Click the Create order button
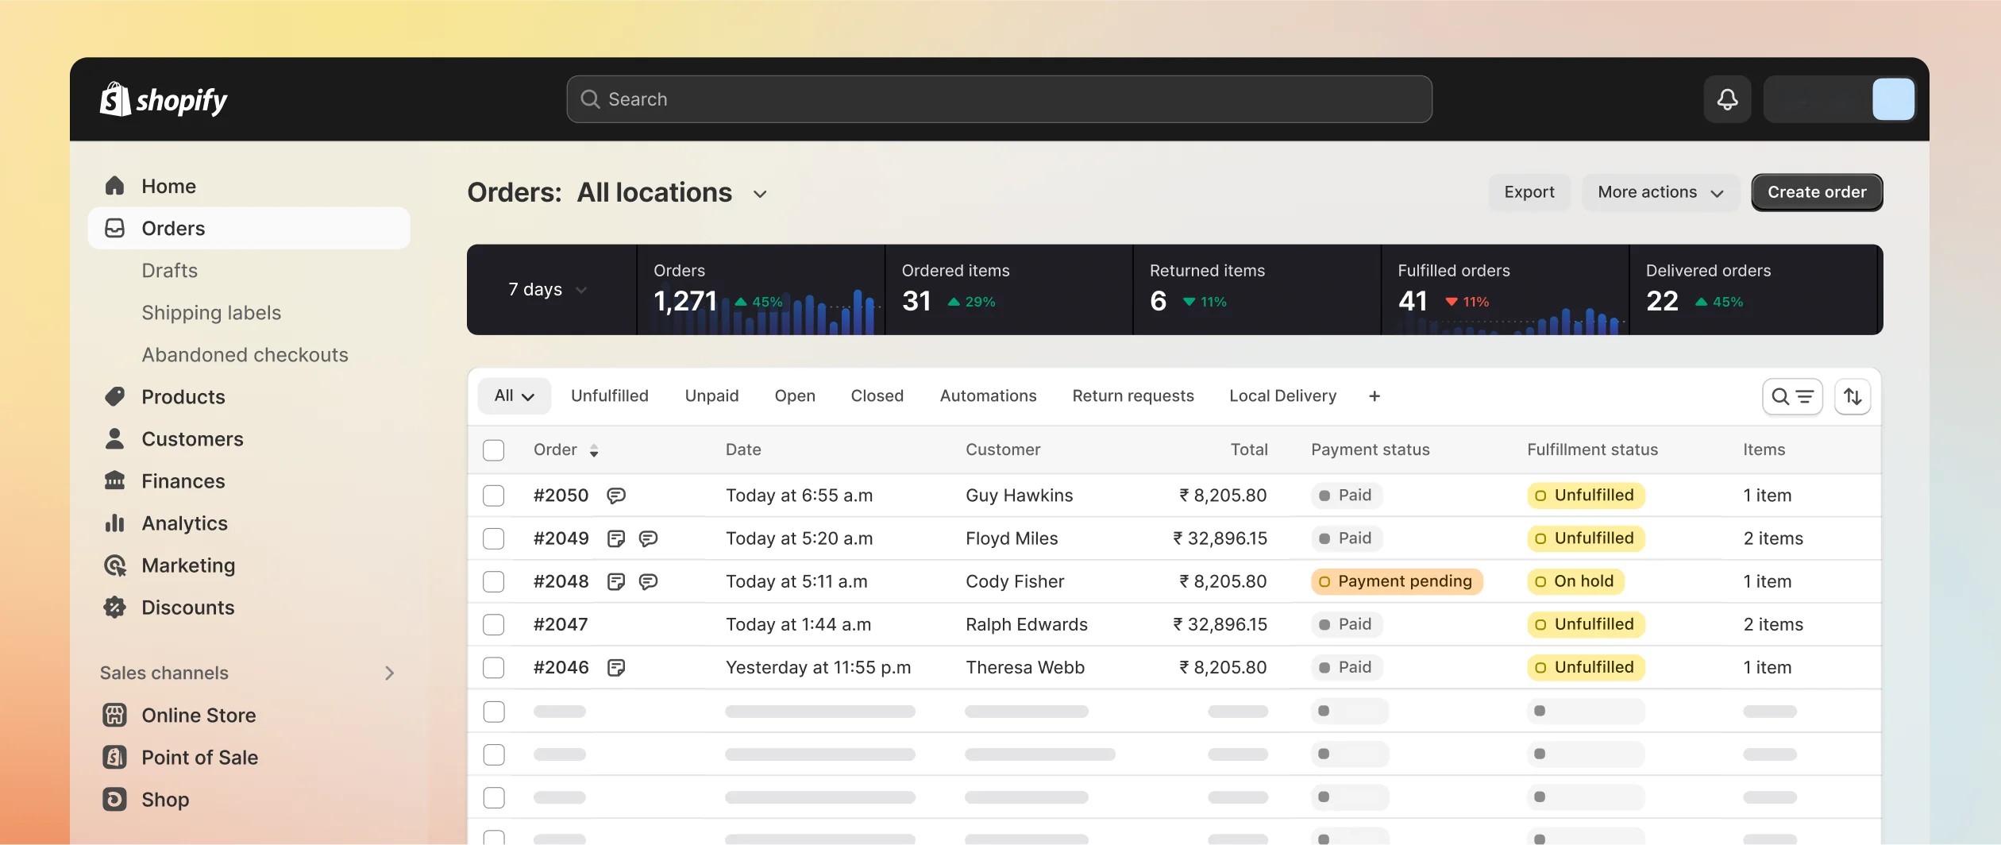 coord(1817,192)
